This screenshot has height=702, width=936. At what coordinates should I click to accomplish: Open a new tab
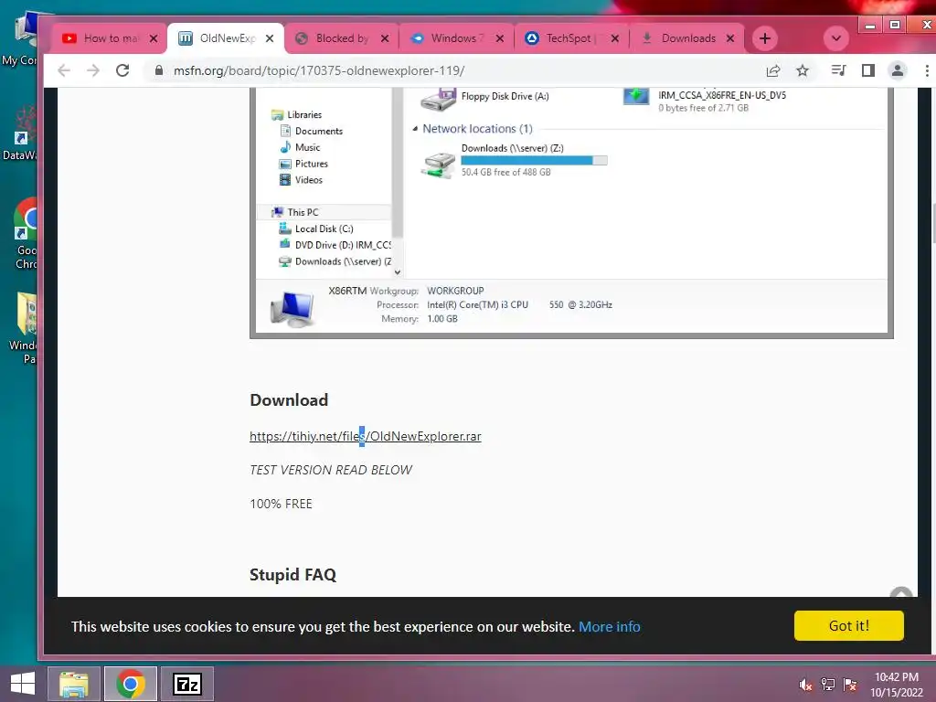[x=765, y=38]
